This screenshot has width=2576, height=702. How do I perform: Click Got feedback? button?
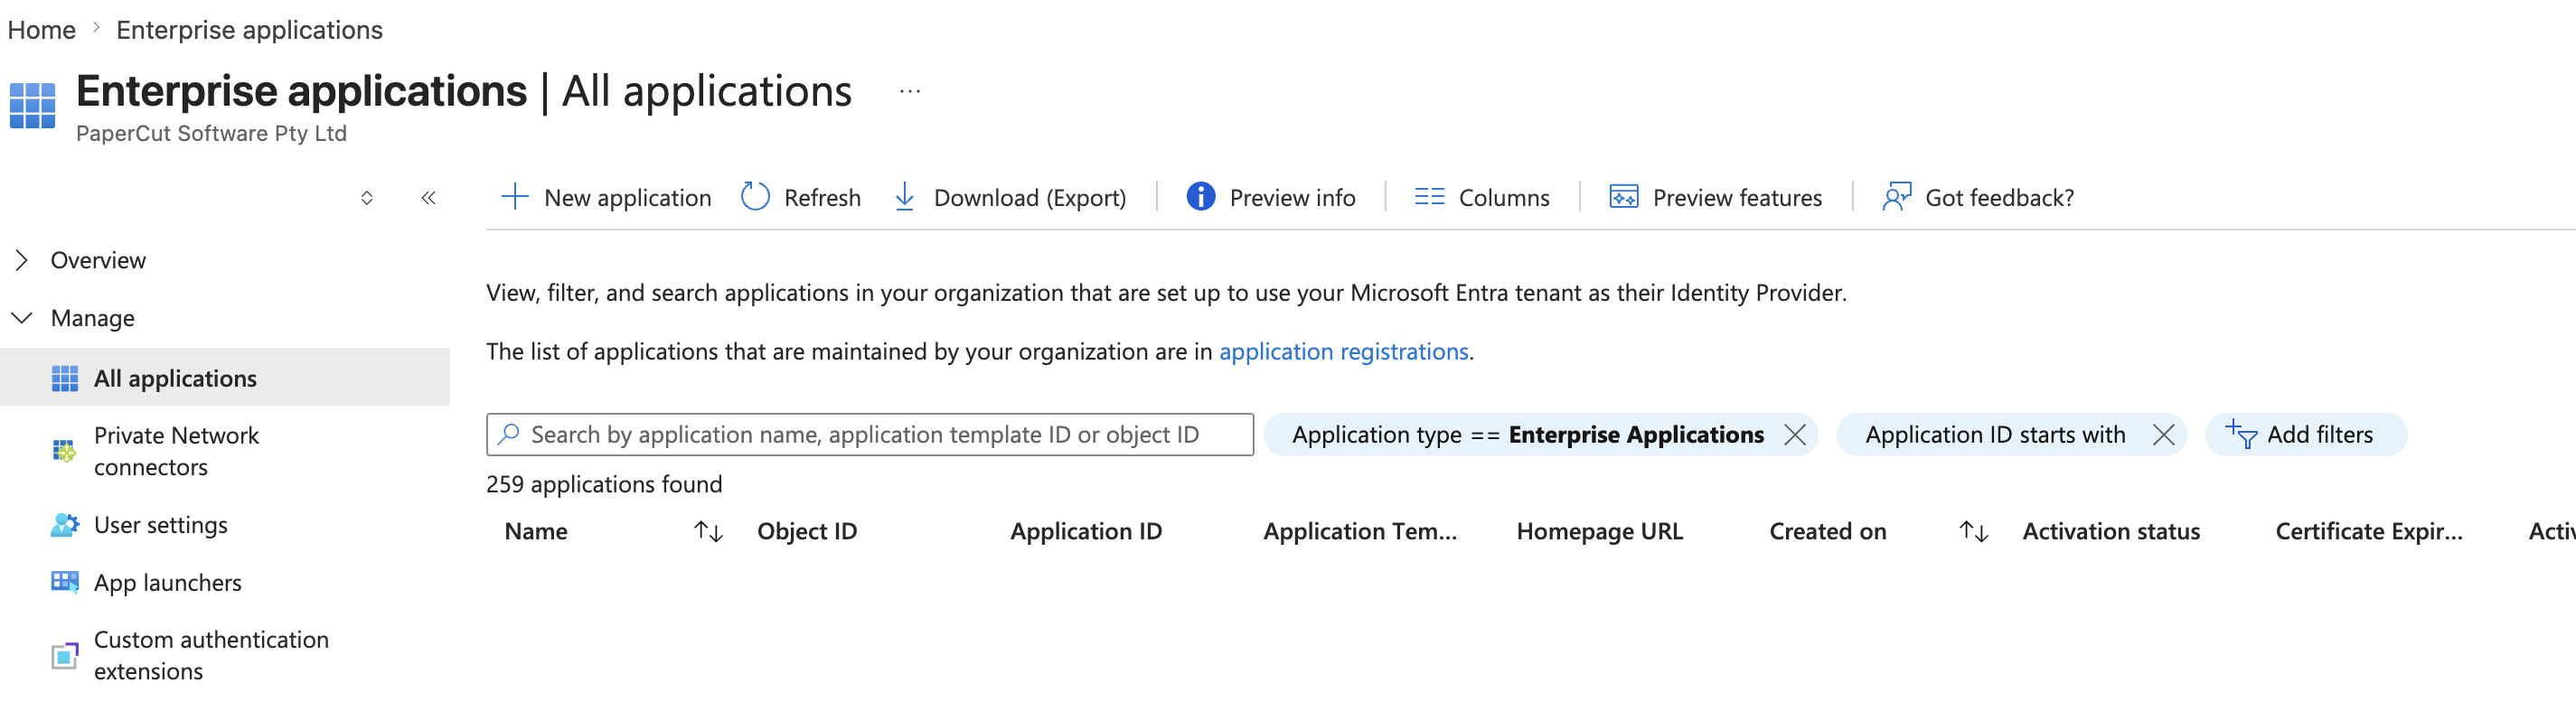coord(1978,197)
